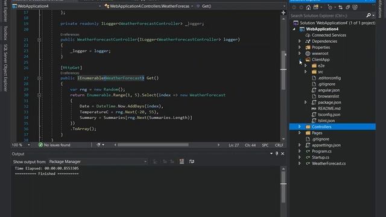386x217 pixels.
Task: Click the README.md file icon
Action: tap(314, 108)
